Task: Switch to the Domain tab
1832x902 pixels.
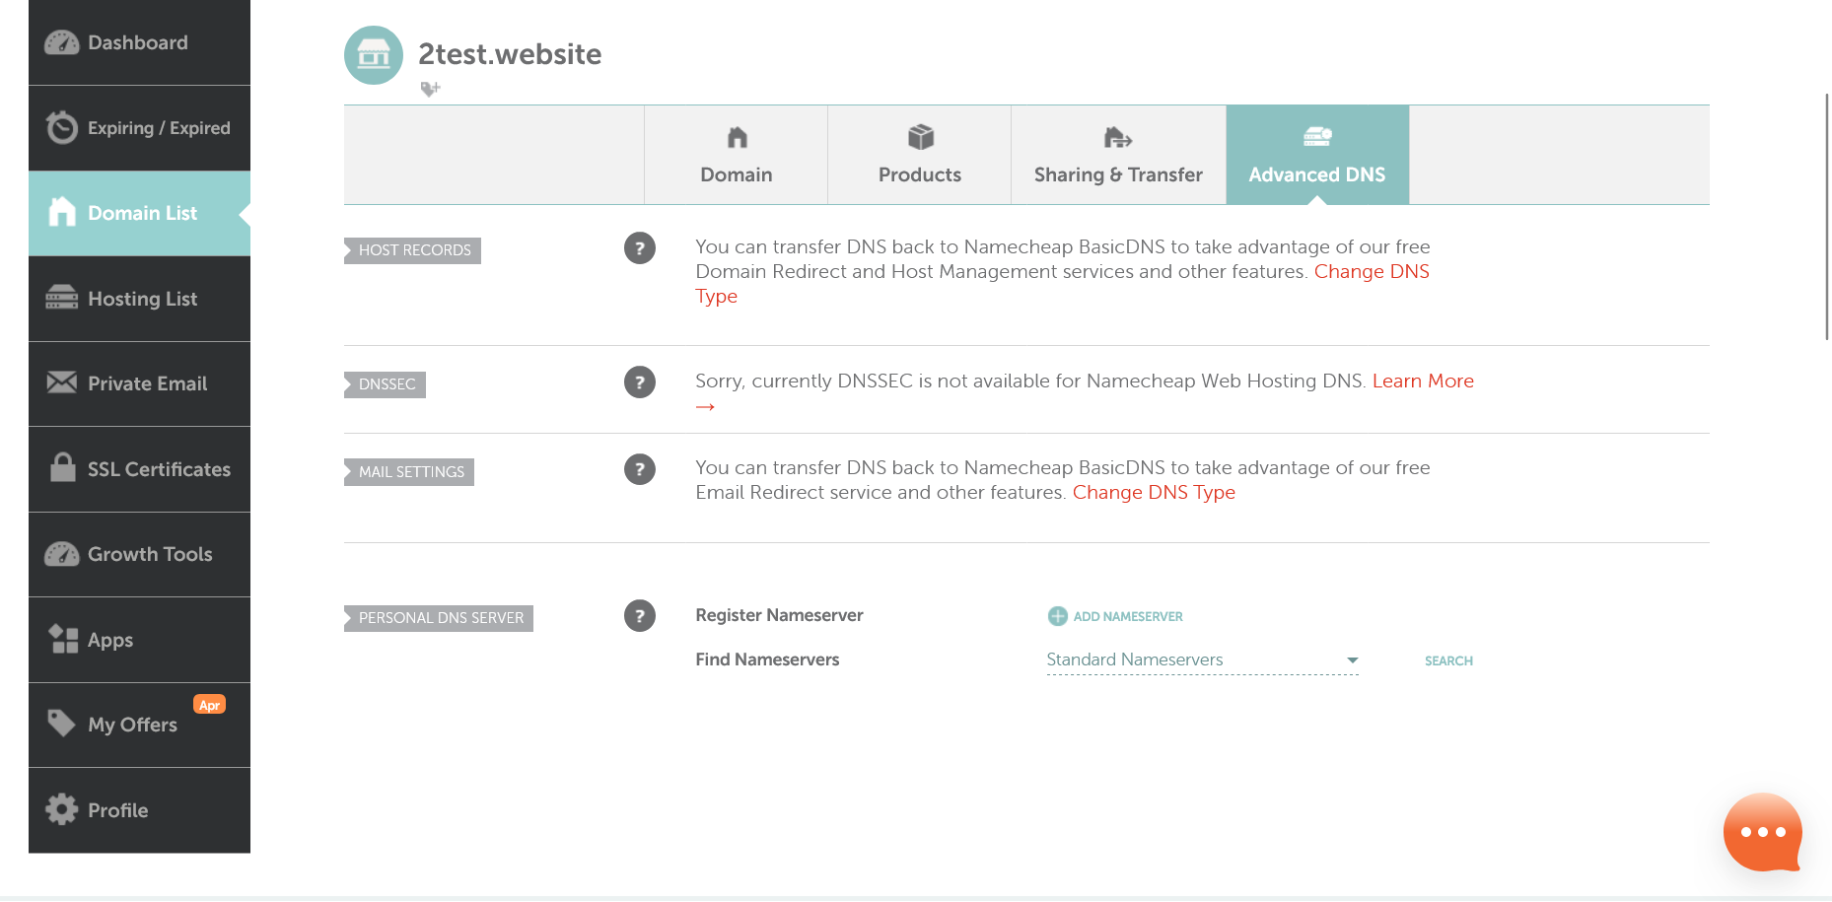Action: (x=736, y=155)
